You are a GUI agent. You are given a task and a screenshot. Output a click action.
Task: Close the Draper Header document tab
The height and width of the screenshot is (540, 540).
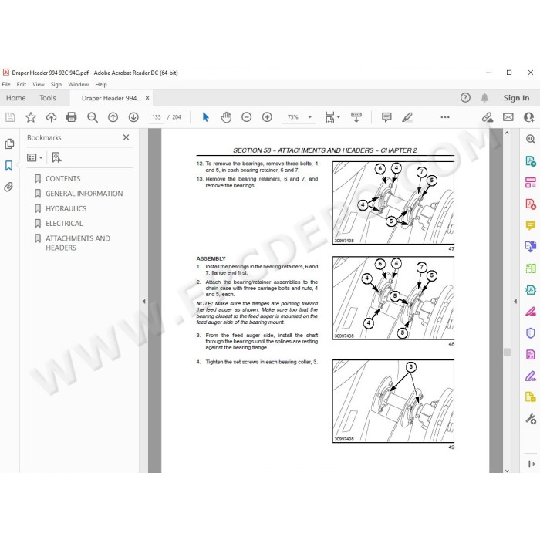pos(147,98)
